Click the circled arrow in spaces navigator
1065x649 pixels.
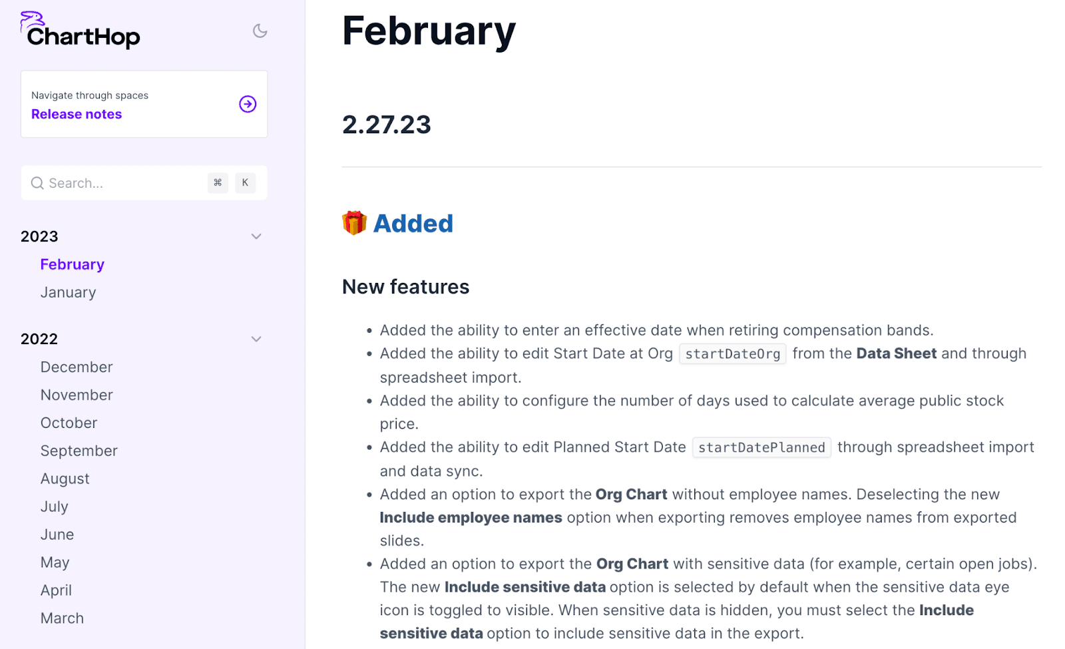tap(248, 104)
